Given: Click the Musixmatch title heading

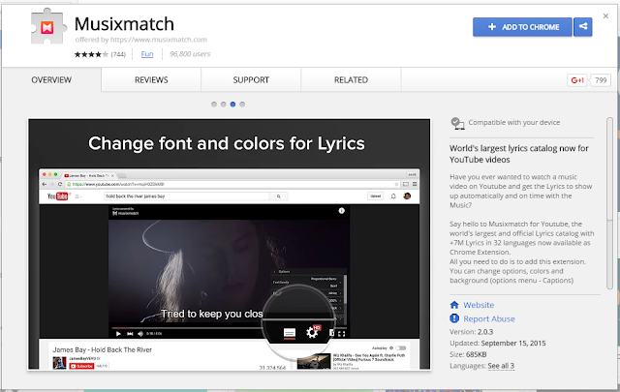Looking at the screenshot, I should (x=124, y=24).
